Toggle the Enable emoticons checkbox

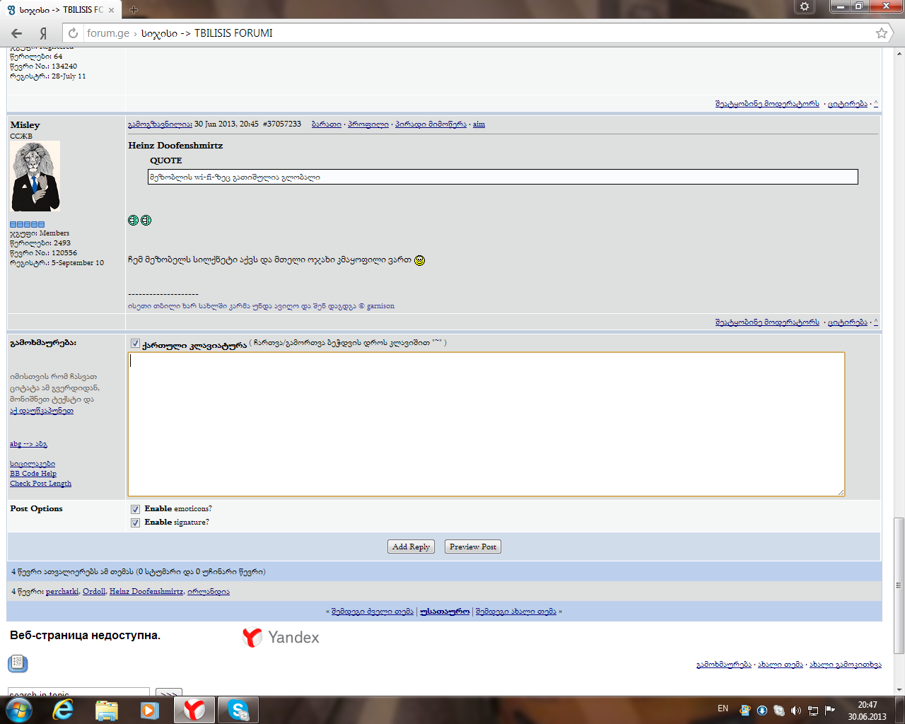tap(135, 509)
